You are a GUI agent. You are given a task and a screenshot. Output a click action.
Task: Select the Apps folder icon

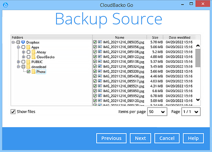28,47
